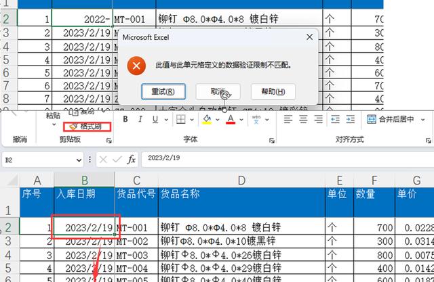Click the 入库日期 header cell

pyautogui.click(x=84, y=202)
